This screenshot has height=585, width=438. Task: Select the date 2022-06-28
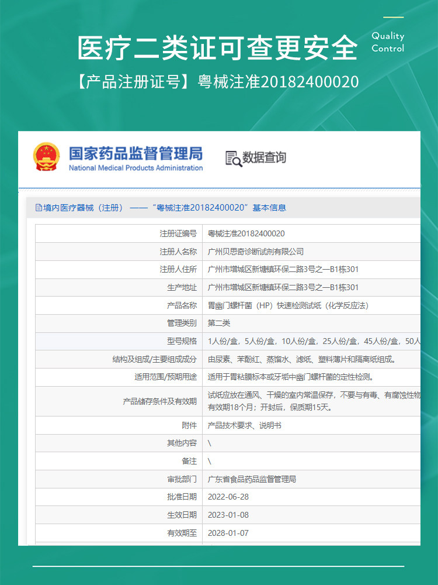tap(228, 497)
